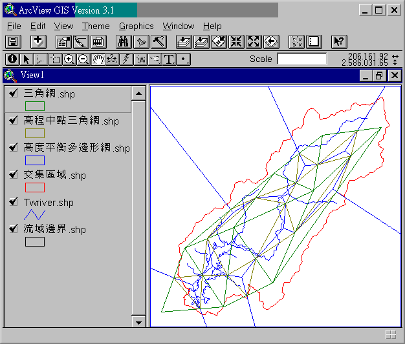Open the Edit menu
Viewport: 405px width, 344px height.
38,26
